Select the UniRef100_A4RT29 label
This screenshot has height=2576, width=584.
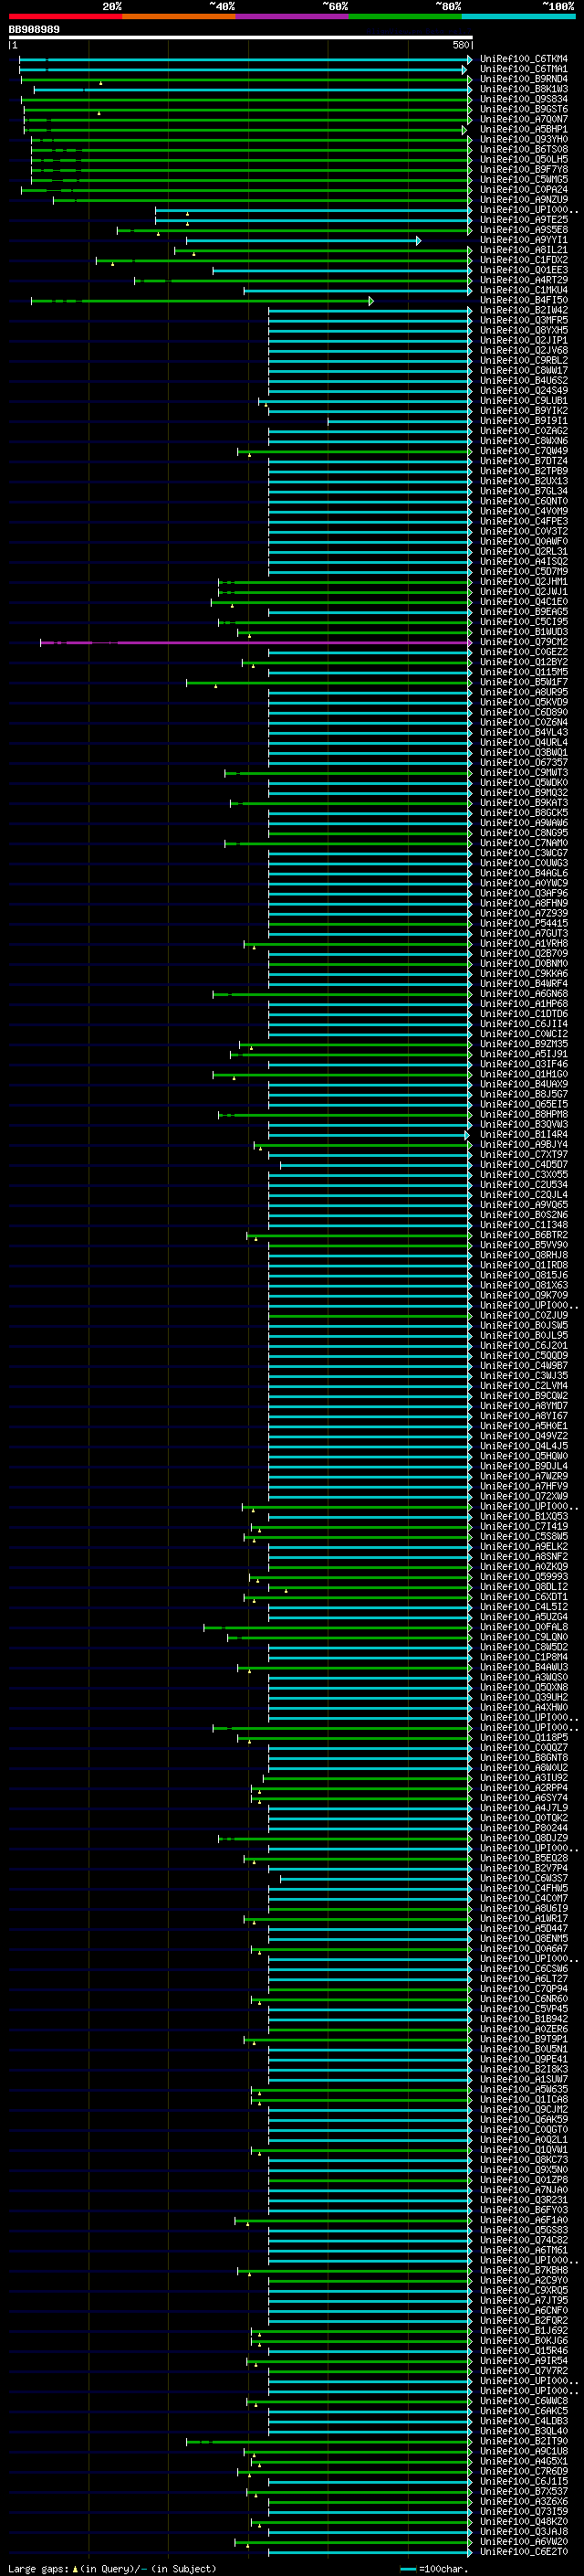point(524,280)
